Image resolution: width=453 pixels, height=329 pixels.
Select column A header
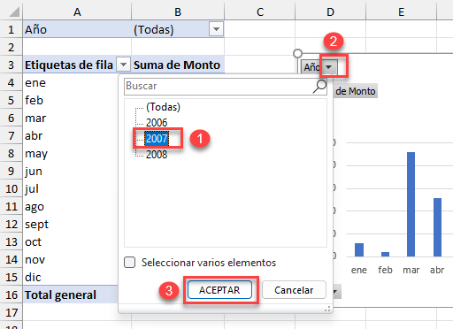[77, 11]
